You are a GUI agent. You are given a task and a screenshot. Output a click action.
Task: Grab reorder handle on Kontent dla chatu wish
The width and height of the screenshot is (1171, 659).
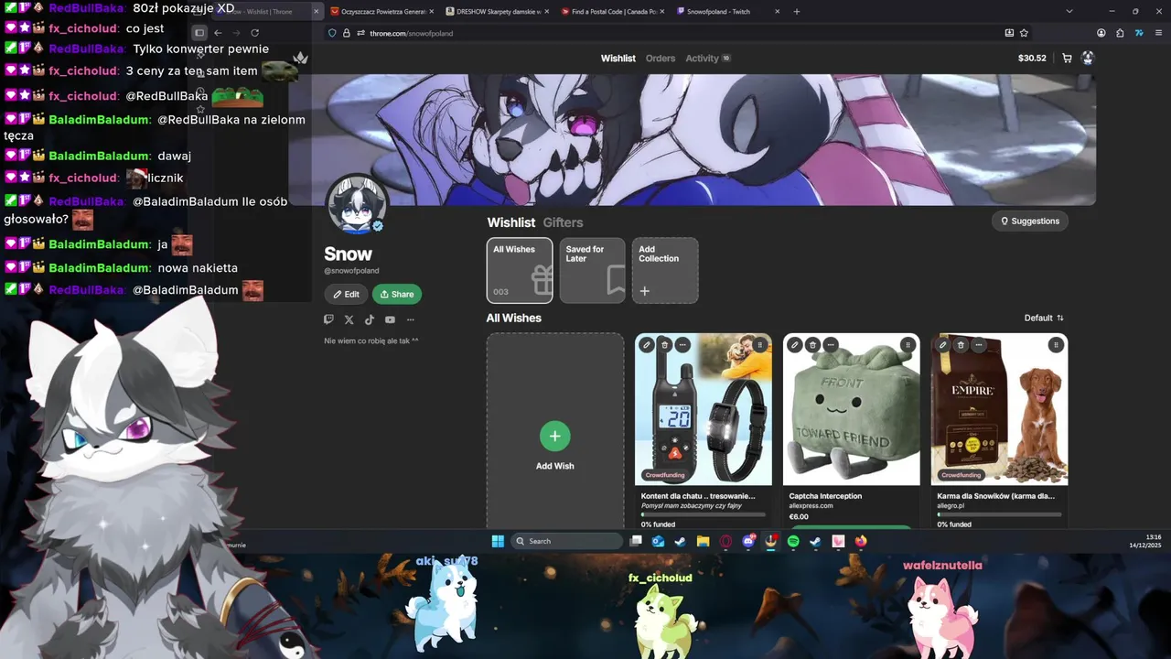click(x=759, y=345)
